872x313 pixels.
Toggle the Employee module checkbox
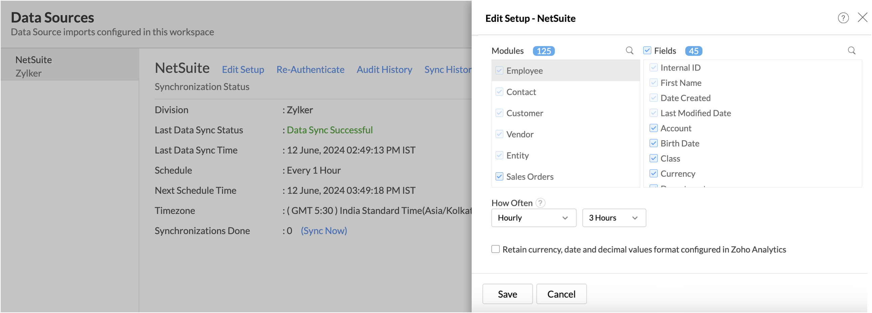click(x=499, y=70)
